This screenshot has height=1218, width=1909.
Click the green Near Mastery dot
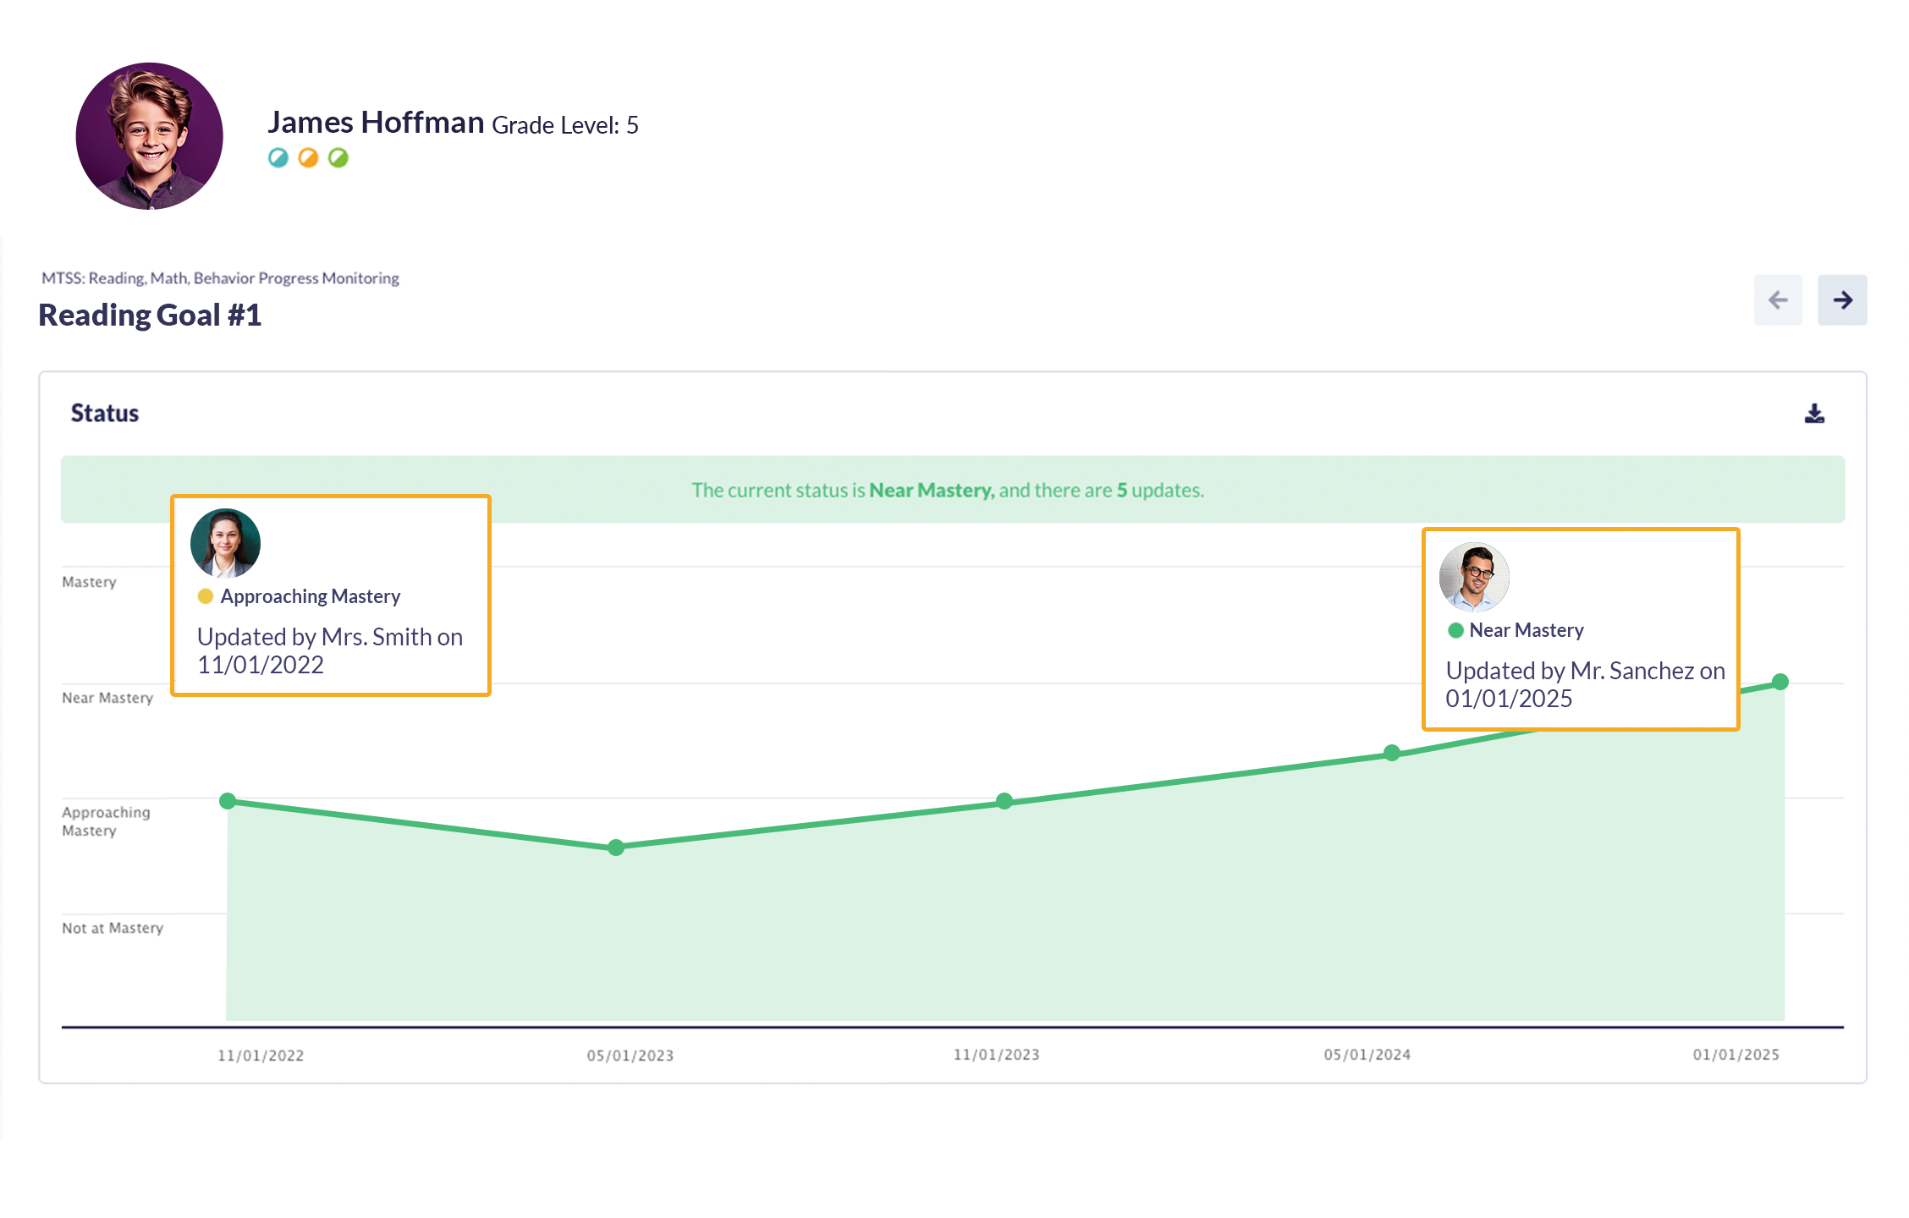tap(1455, 630)
